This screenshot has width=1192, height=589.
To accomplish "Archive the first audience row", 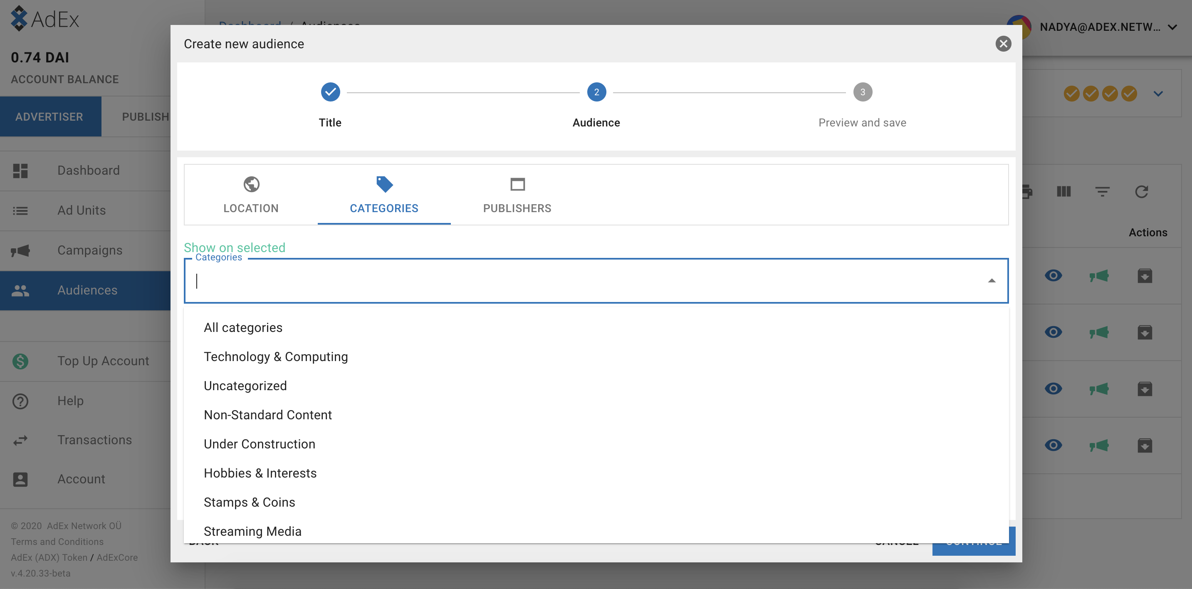I will [1145, 276].
